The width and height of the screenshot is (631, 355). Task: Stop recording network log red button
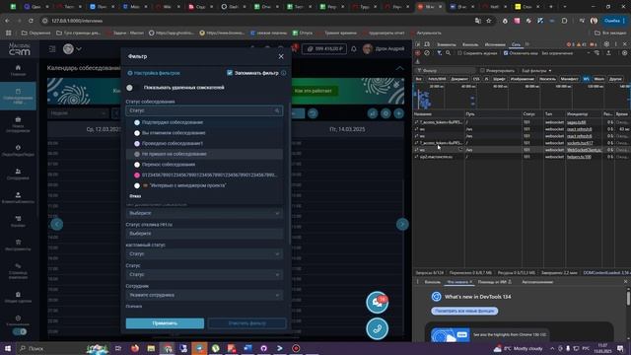(418, 53)
